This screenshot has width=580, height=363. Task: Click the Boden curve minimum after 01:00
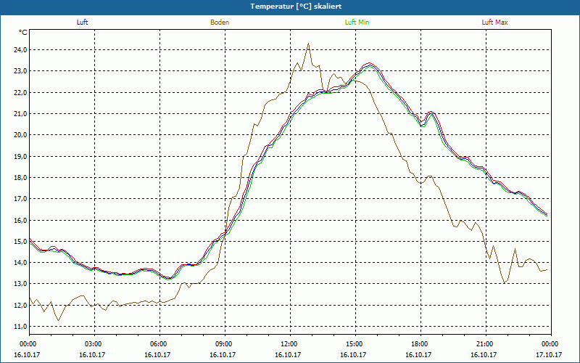pyautogui.click(x=58, y=320)
